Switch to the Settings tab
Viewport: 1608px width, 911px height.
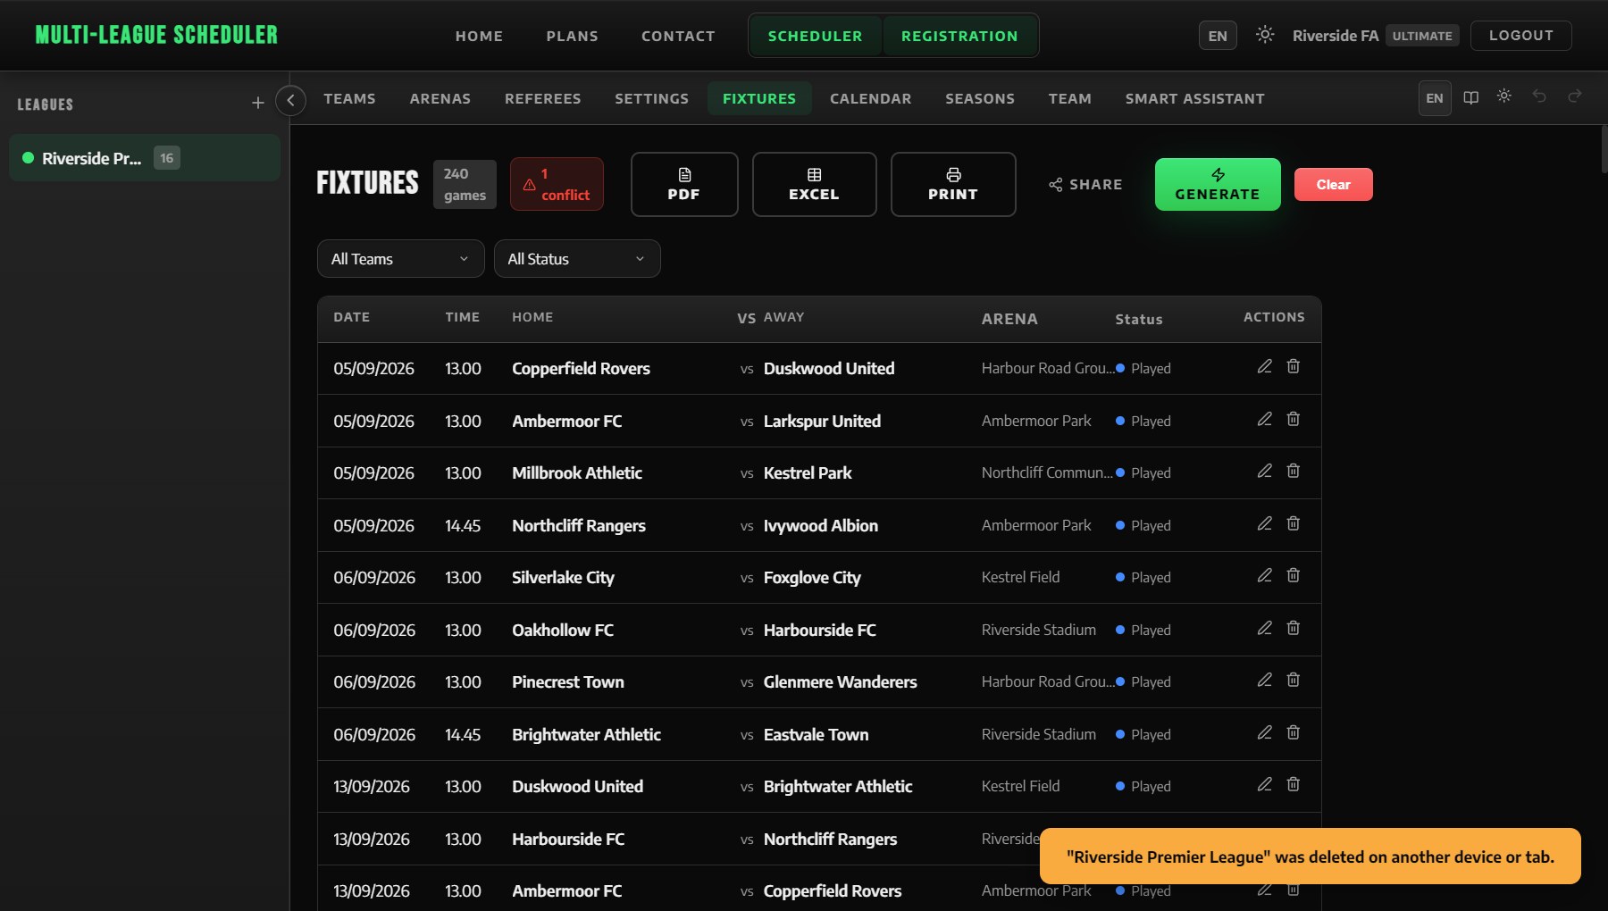pos(652,98)
